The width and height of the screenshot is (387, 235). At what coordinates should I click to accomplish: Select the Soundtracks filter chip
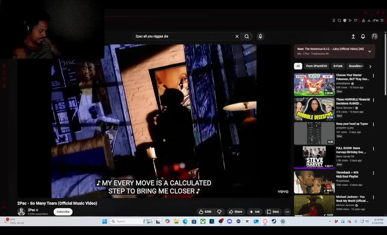pyautogui.click(x=356, y=66)
